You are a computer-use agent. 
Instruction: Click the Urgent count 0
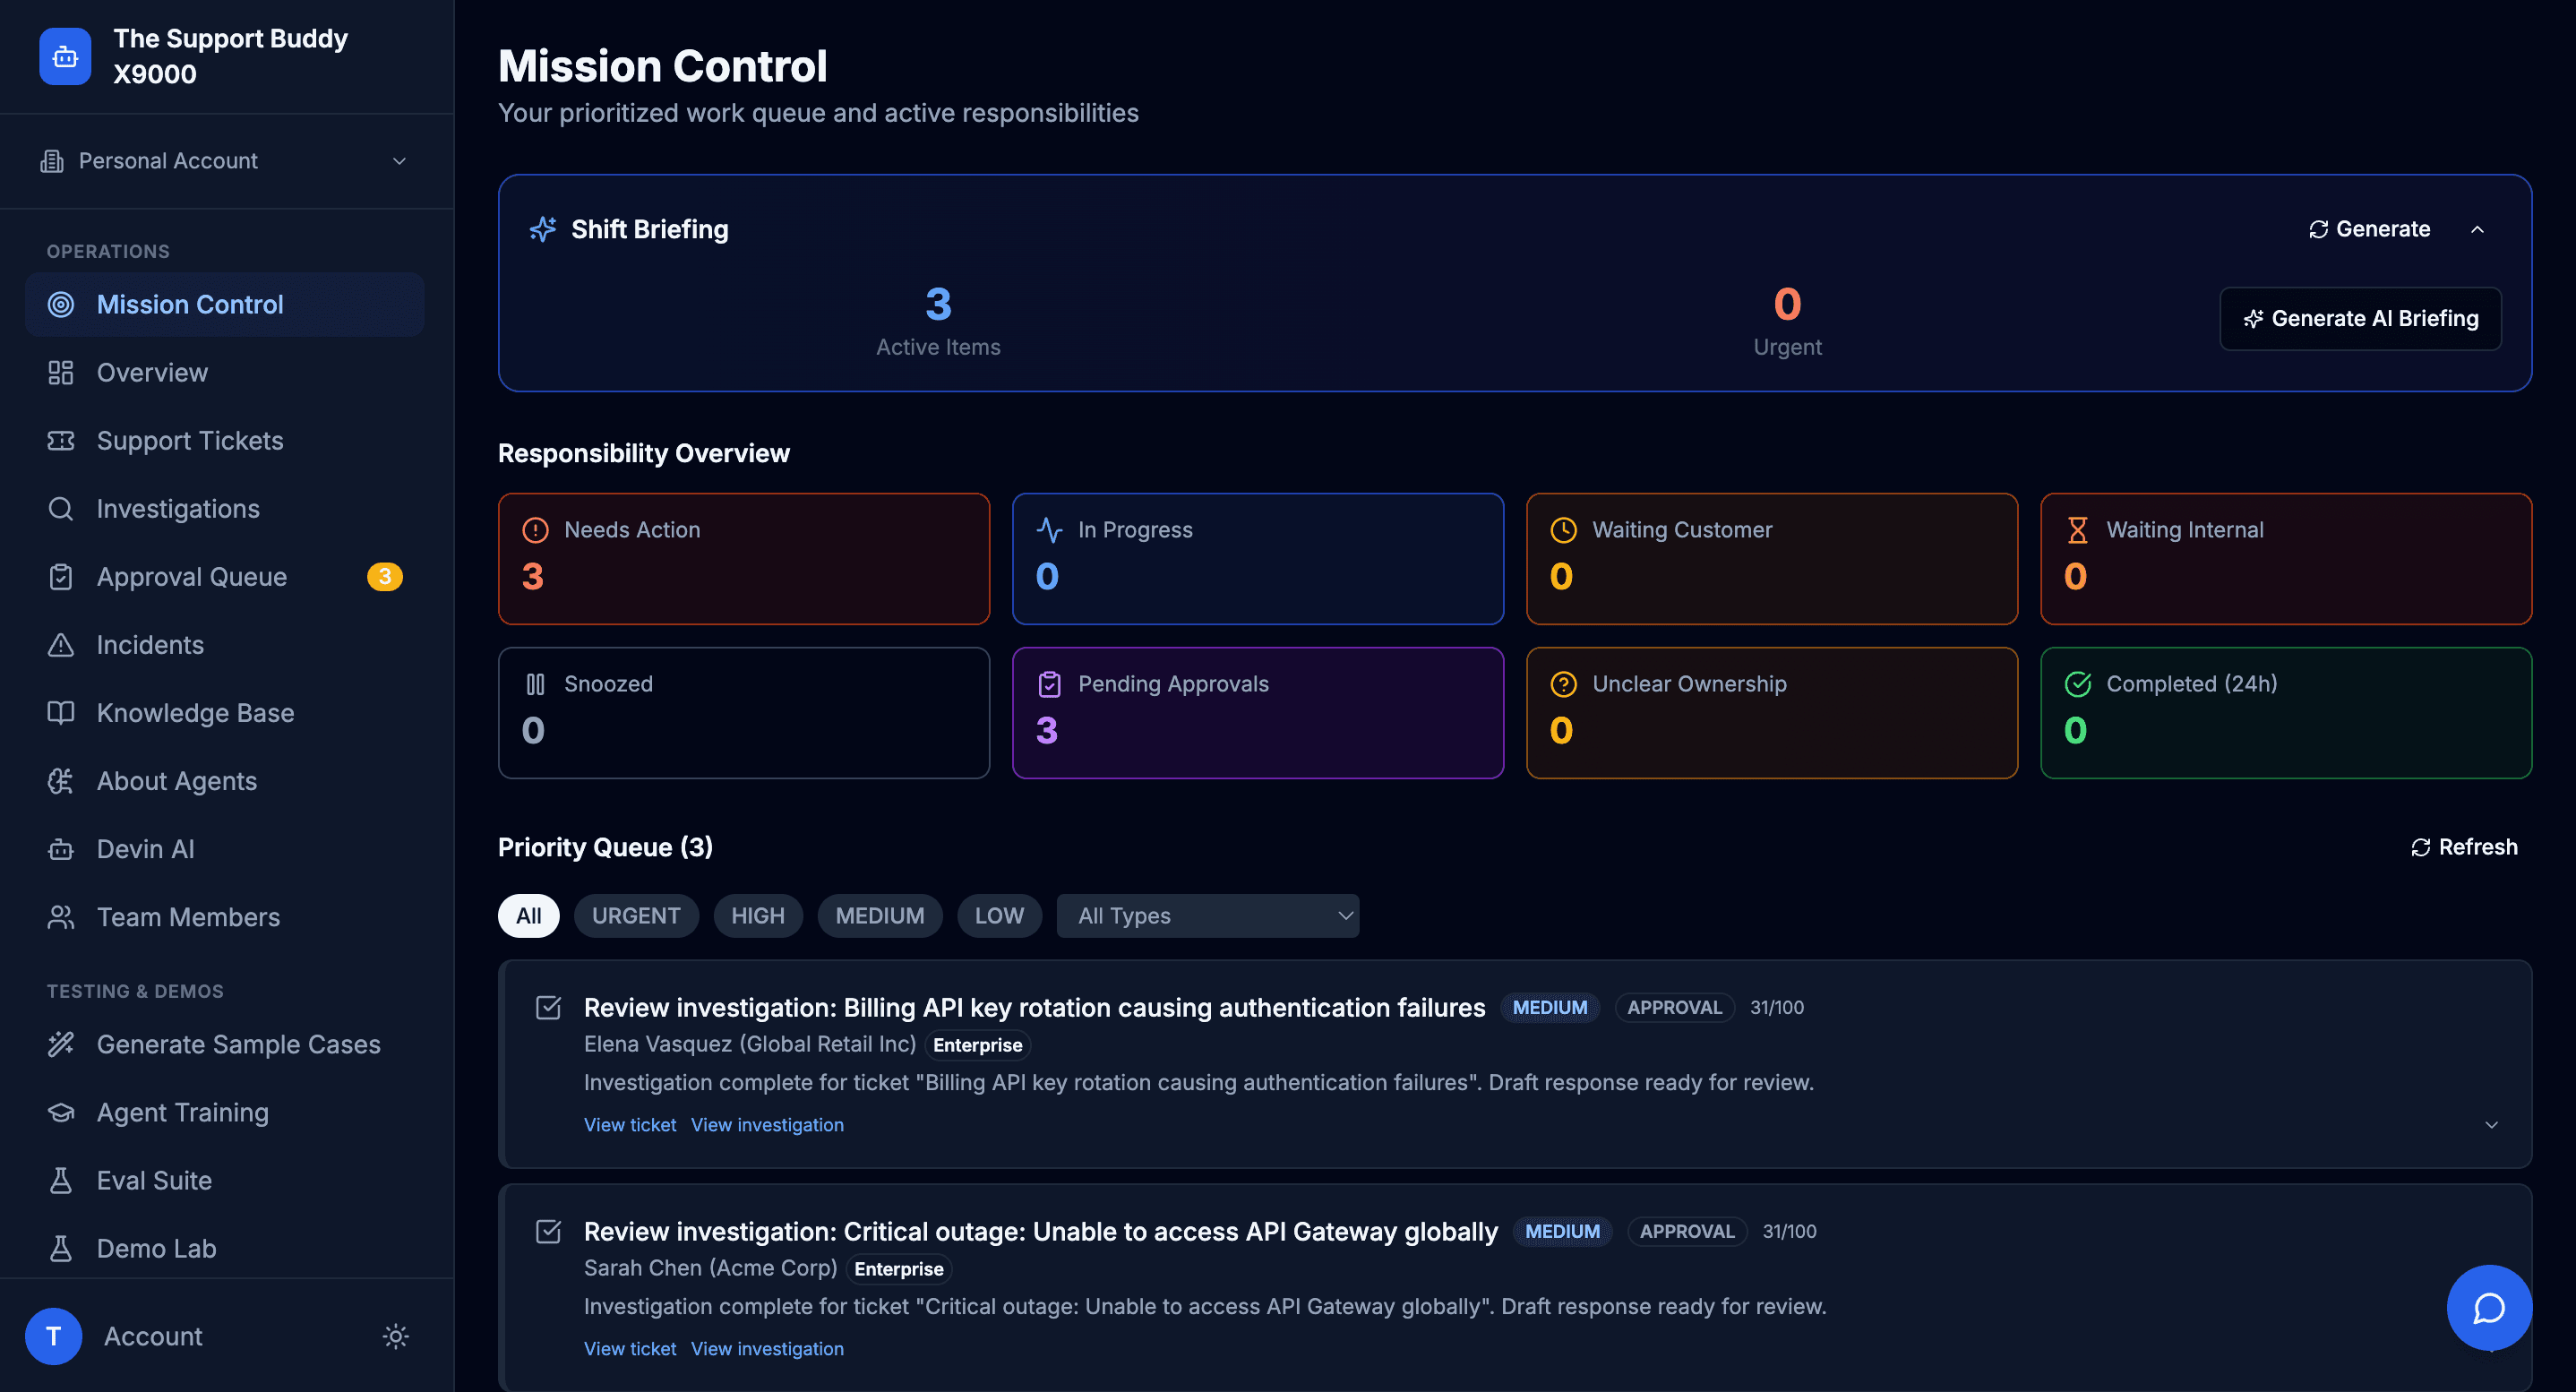1787,304
